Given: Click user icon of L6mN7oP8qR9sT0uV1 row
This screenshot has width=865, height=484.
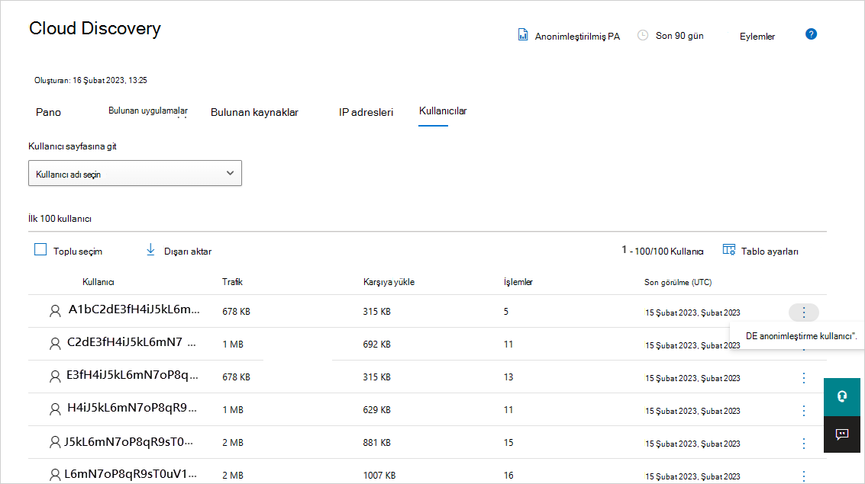Looking at the screenshot, I should point(55,475).
